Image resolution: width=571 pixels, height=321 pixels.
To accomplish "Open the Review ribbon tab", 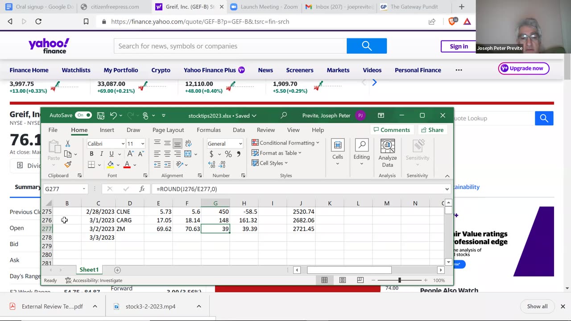I will coord(266,130).
